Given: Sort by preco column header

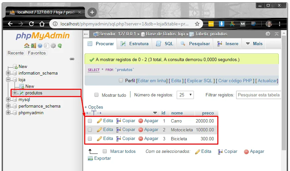Looking at the screenshot, I should point(208,113).
